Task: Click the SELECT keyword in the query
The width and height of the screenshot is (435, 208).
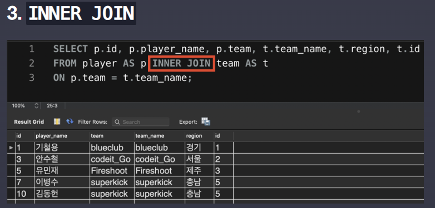Action: tap(71, 49)
